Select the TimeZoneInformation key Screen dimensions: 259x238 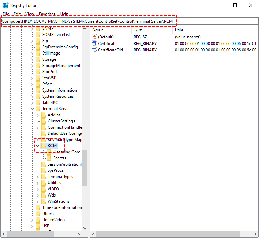click(x=62, y=207)
